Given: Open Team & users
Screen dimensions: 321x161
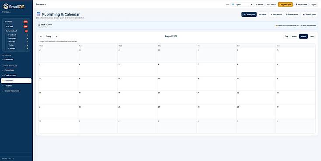Looking at the screenshot, I should (x=309, y=14).
